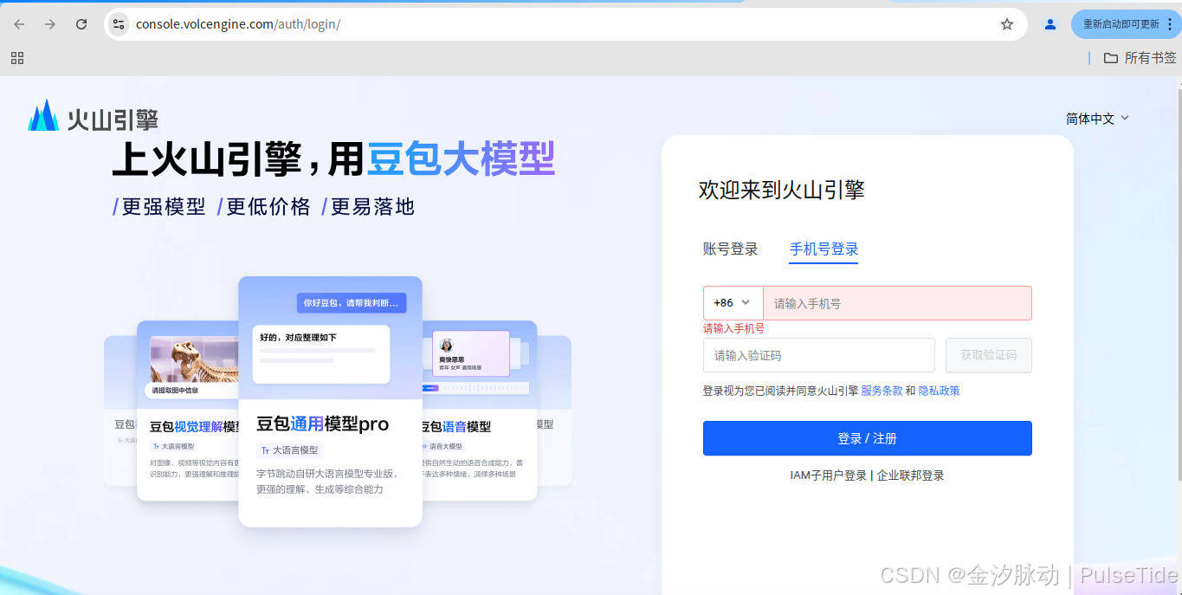Bookmark this page with star icon
Image resolution: width=1182 pixels, height=595 pixels.
click(1007, 24)
